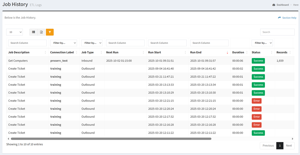This screenshot has width=300, height=155.
Task: Sort by Run End column arrow
Action: click(227, 52)
